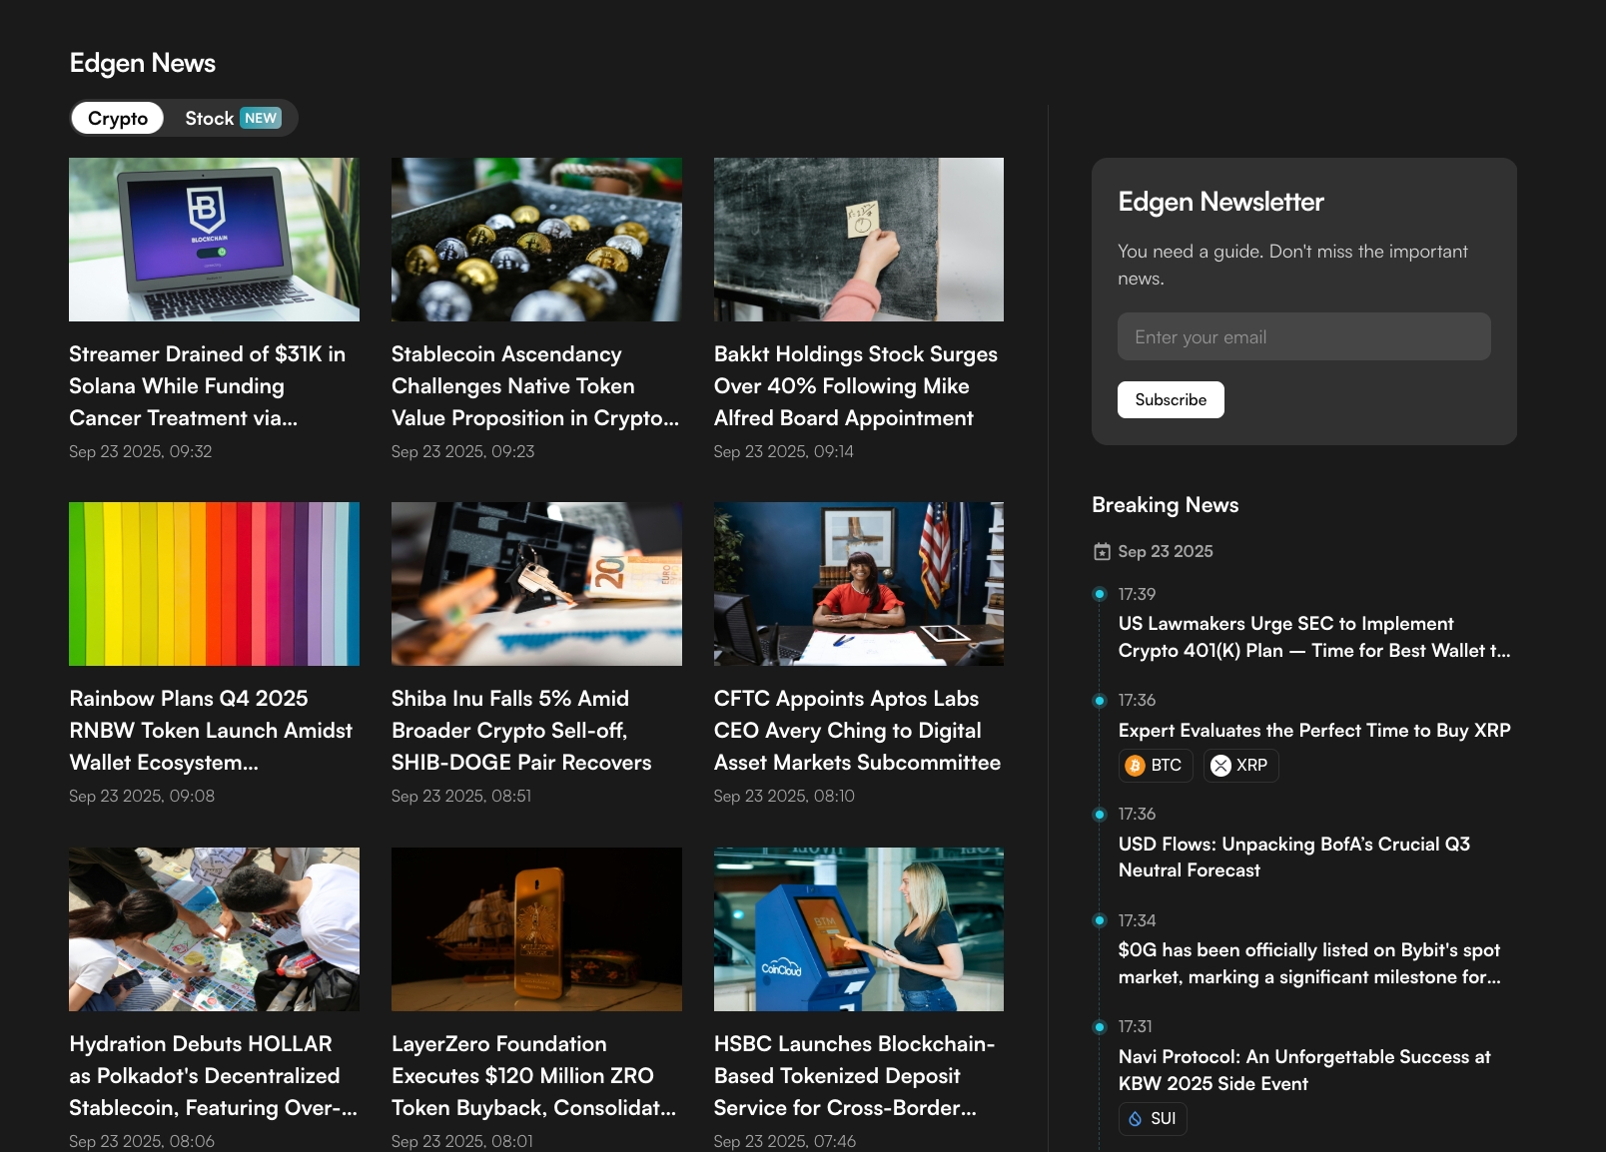
Task: Open Navi Protocol KBW 2025 news item
Action: [1303, 1070]
